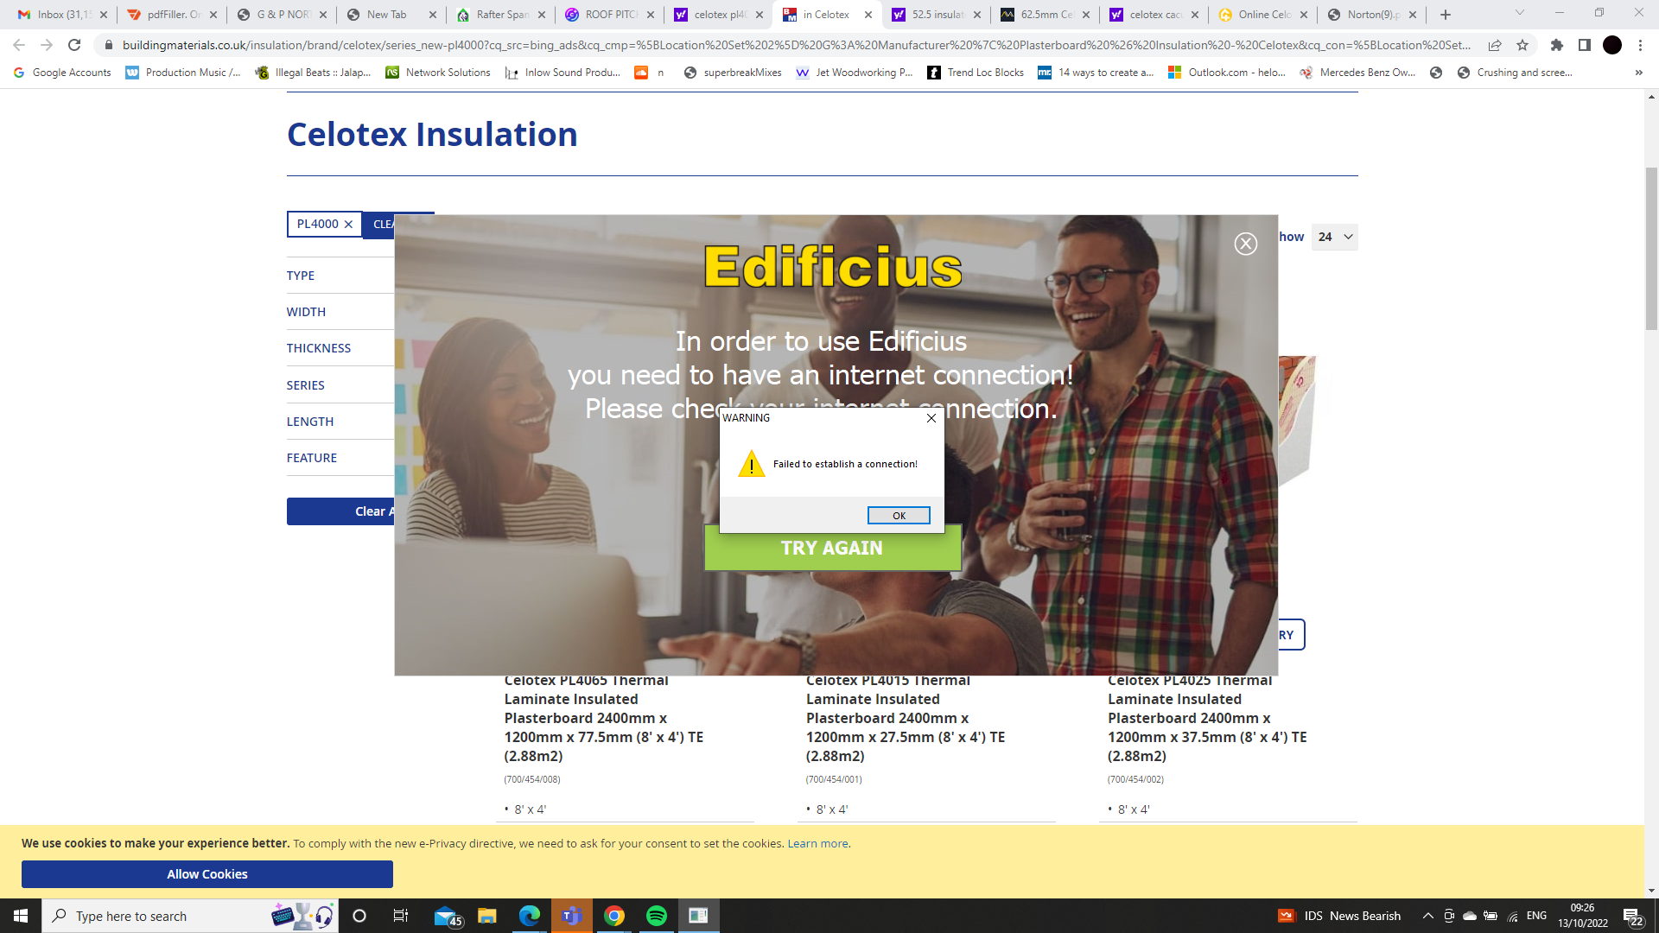This screenshot has width=1659, height=933.
Task: Open Spotify in taskbar
Action: pyautogui.click(x=657, y=916)
